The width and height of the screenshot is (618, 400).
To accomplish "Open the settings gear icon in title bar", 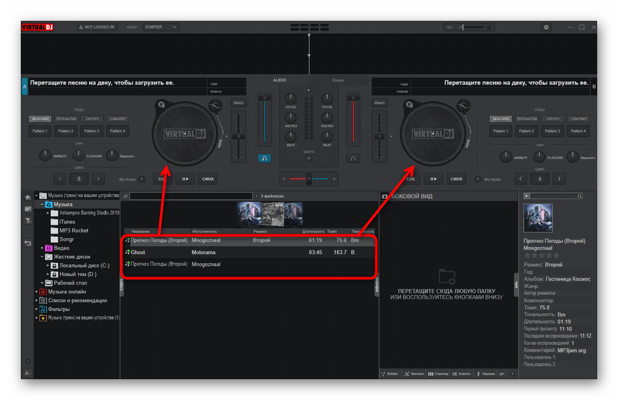I will (x=546, y=27).
